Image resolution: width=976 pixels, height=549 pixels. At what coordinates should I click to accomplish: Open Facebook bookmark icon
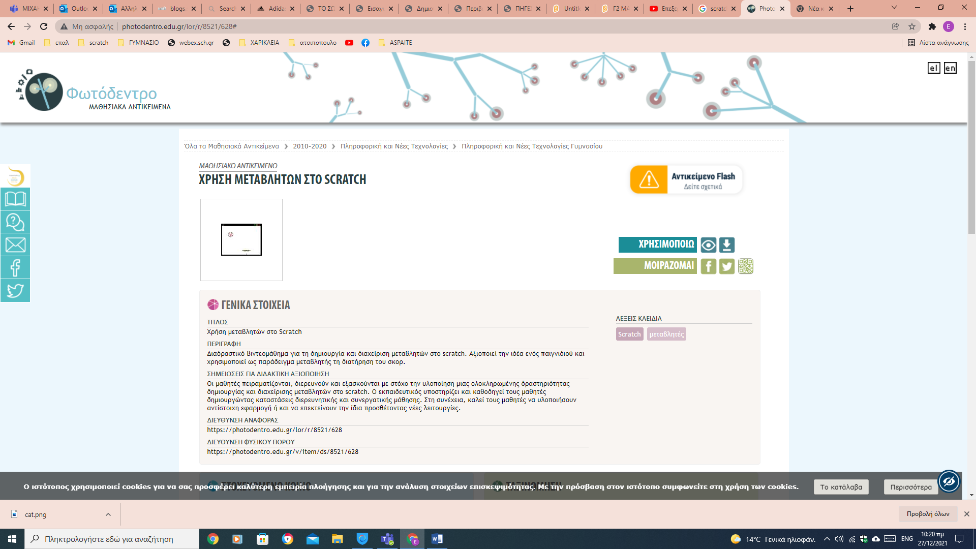coord(365,43)
